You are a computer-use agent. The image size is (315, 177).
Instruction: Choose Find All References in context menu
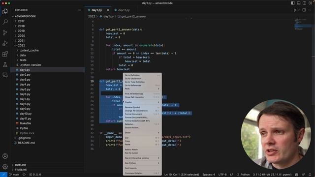[142, 94]
